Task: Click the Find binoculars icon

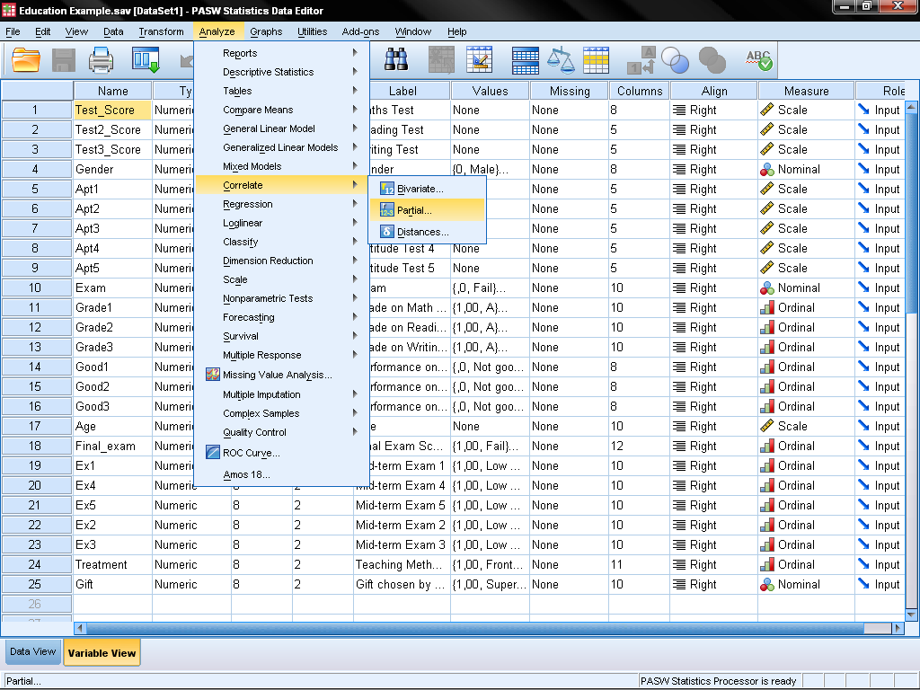Action: click(396, 60)
